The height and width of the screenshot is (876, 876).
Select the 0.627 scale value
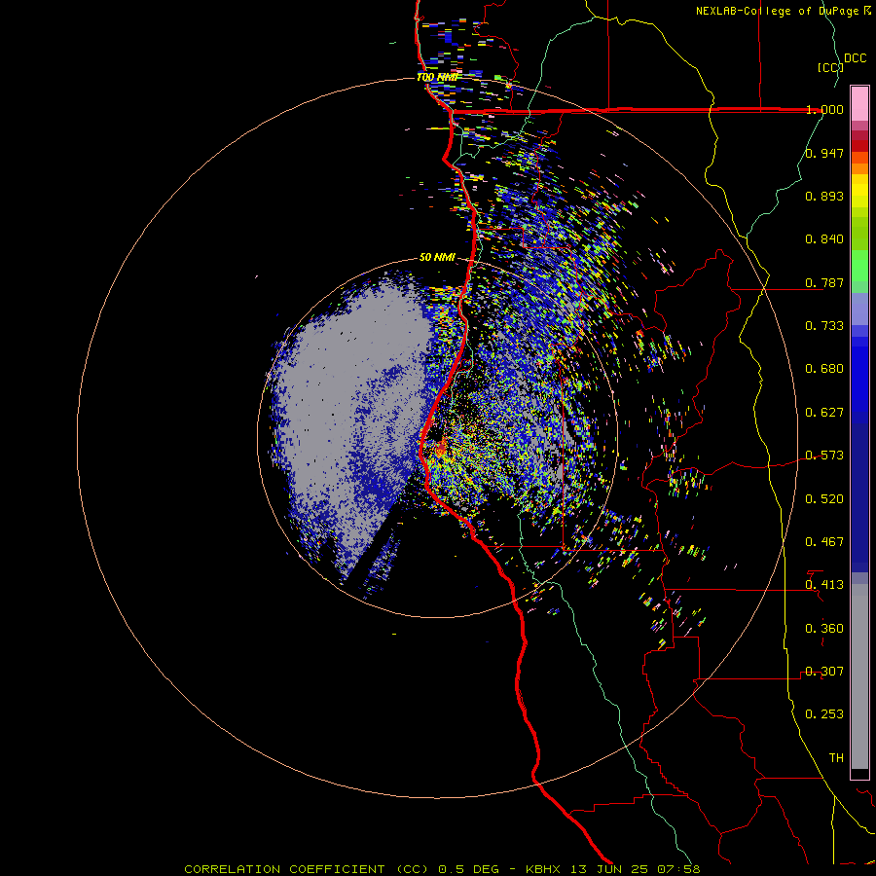pyautogui.click(x=824, y=413)
